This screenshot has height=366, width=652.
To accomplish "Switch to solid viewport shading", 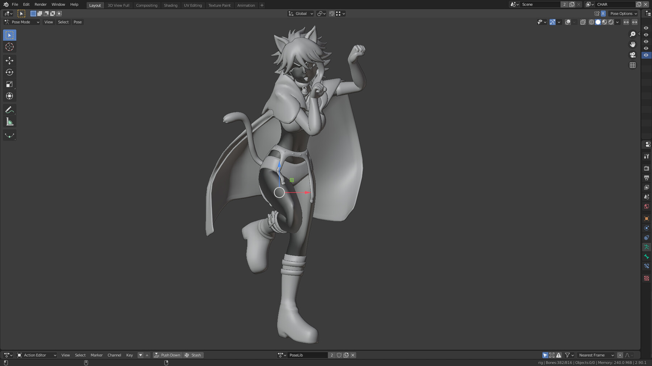I will click(598, 22).
